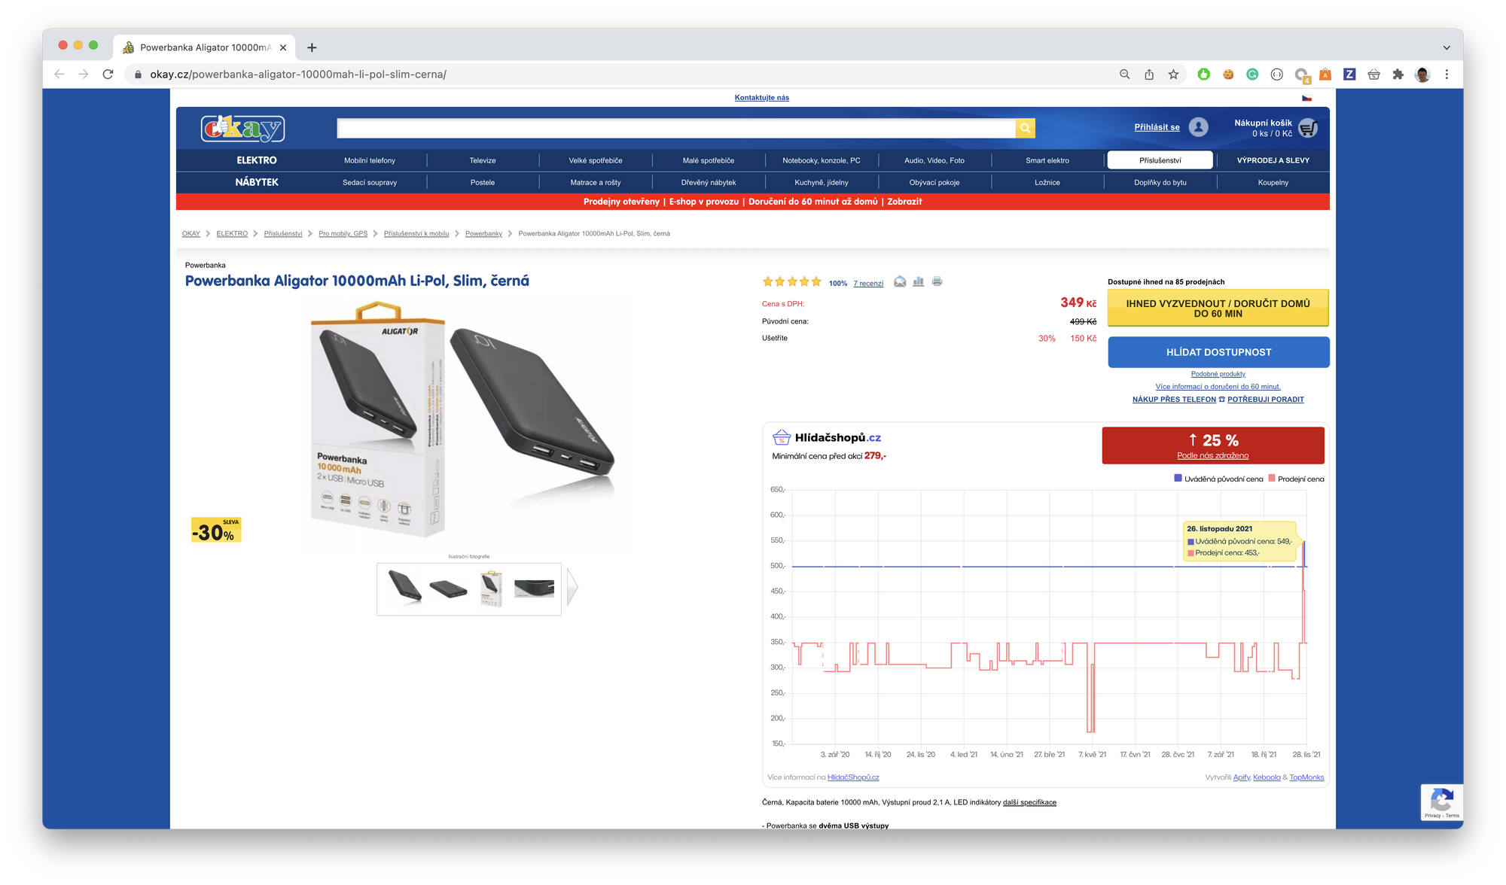Open the Chrome profile avatar menu
The width and height of the screenshot is (1506, 885).
pyautogui.click(x=1421, y=75)
